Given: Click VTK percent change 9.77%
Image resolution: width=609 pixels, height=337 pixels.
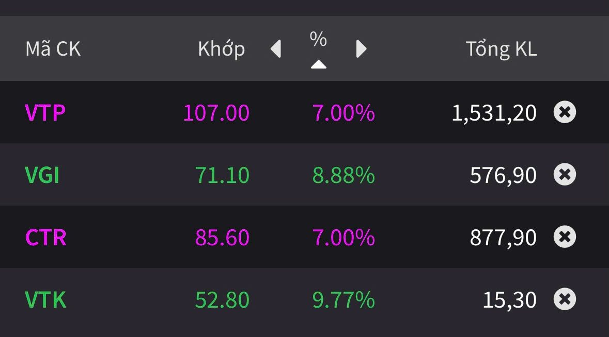Looking at the screenshot, I should click(343, 300).
